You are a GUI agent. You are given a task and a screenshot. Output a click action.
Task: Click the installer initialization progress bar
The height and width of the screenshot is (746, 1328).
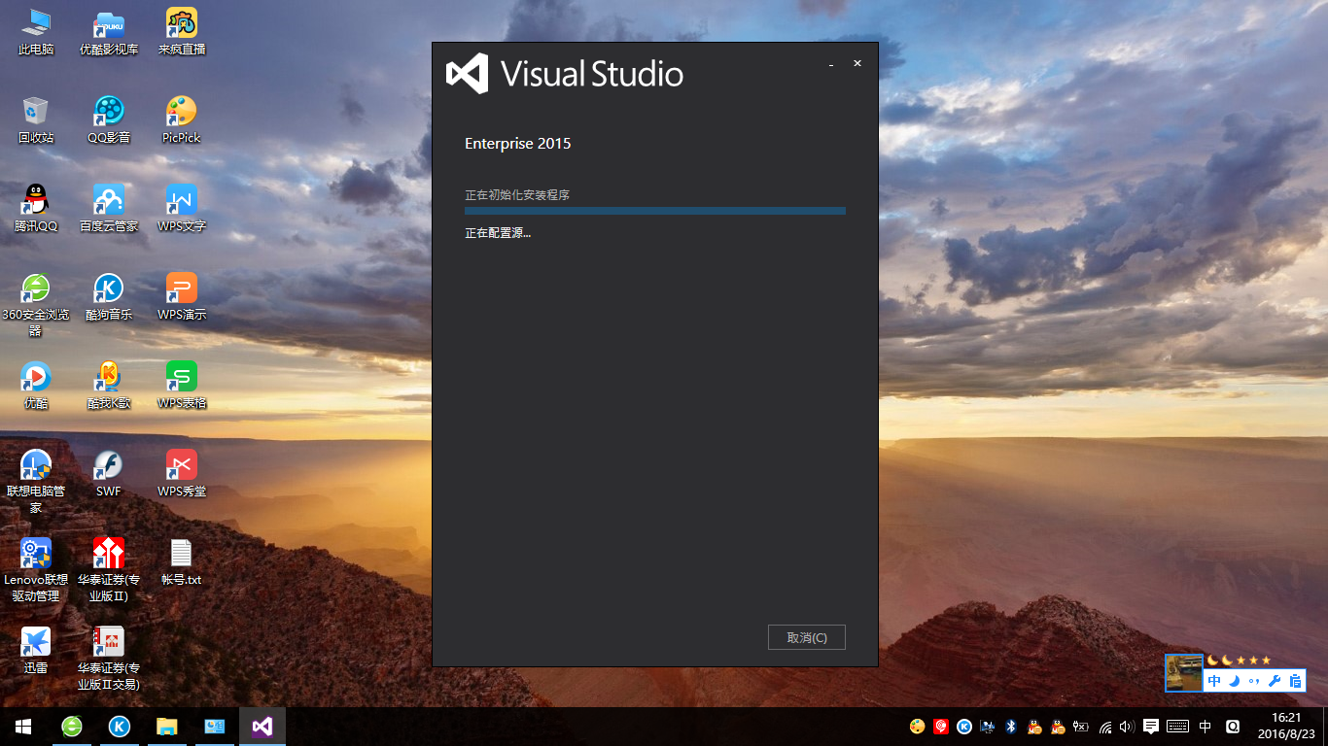pyautogui.click(x=655, y=210)
